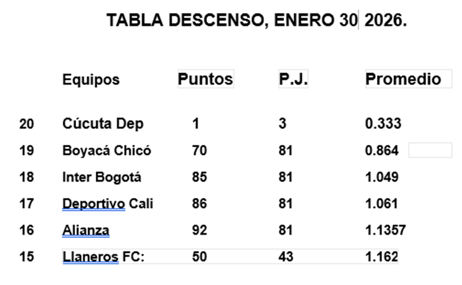
Task: Click position number 20
Action: (x=27, y=124)
